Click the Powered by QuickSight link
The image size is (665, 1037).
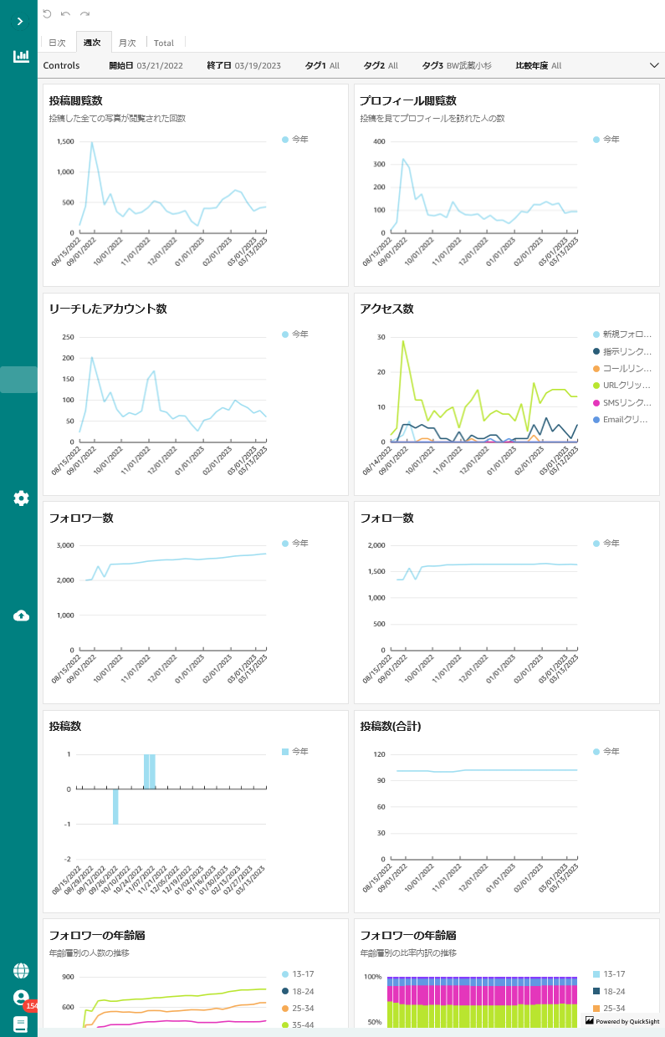tap(622, 1021)
